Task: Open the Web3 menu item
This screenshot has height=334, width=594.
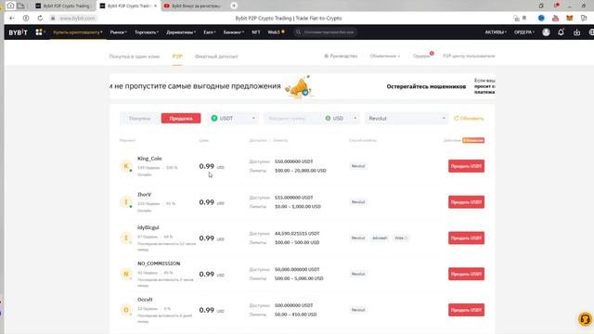Action: pyautogui.click(x=277, y=32)
